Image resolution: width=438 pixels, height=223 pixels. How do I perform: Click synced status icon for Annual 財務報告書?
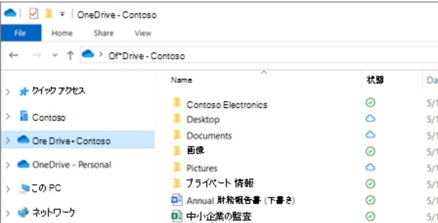click(x=371, y=200)
